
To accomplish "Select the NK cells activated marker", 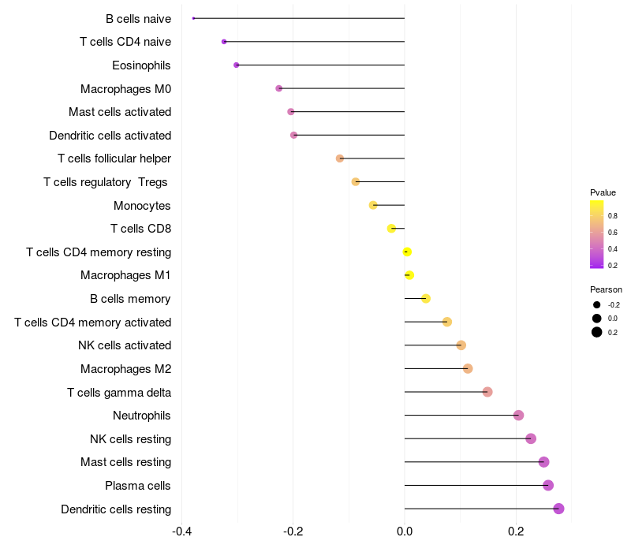I will 461,345.
